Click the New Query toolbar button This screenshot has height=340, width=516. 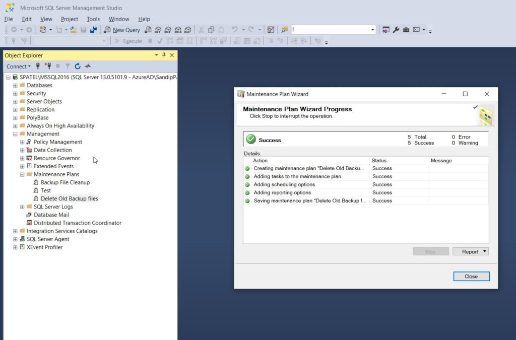[x=122, y=30]
